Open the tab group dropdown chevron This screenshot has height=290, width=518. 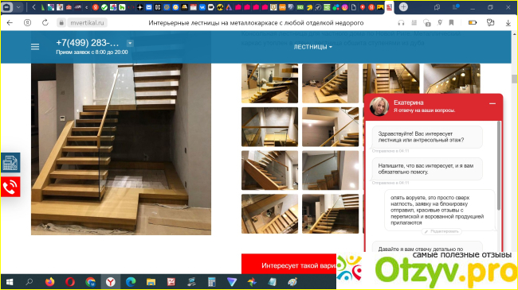pyautogui.click(x=18, y=7)
